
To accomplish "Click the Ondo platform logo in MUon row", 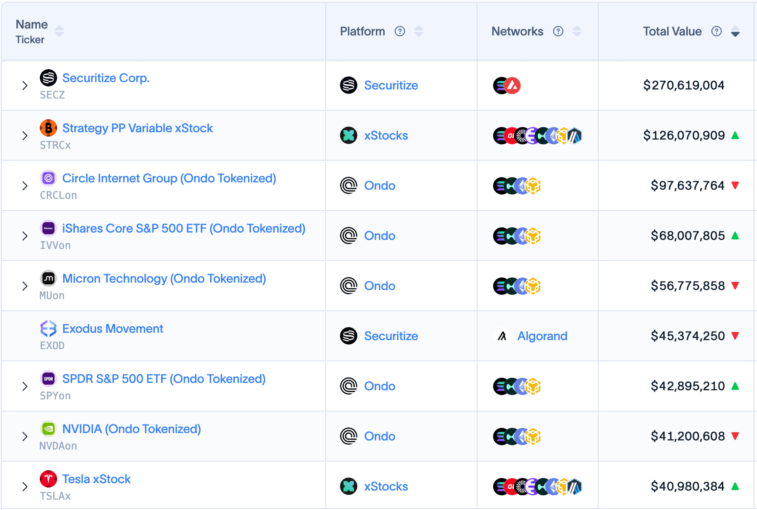I will [x=349, y=286].
